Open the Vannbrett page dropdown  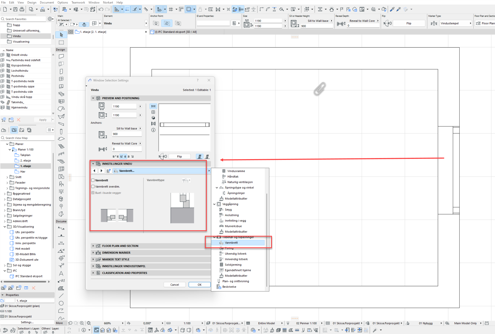click(209, 171)
